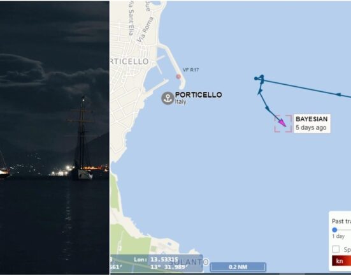Click the 5 days ago timestamp text

pyautogui.click(x=311, y=128)
